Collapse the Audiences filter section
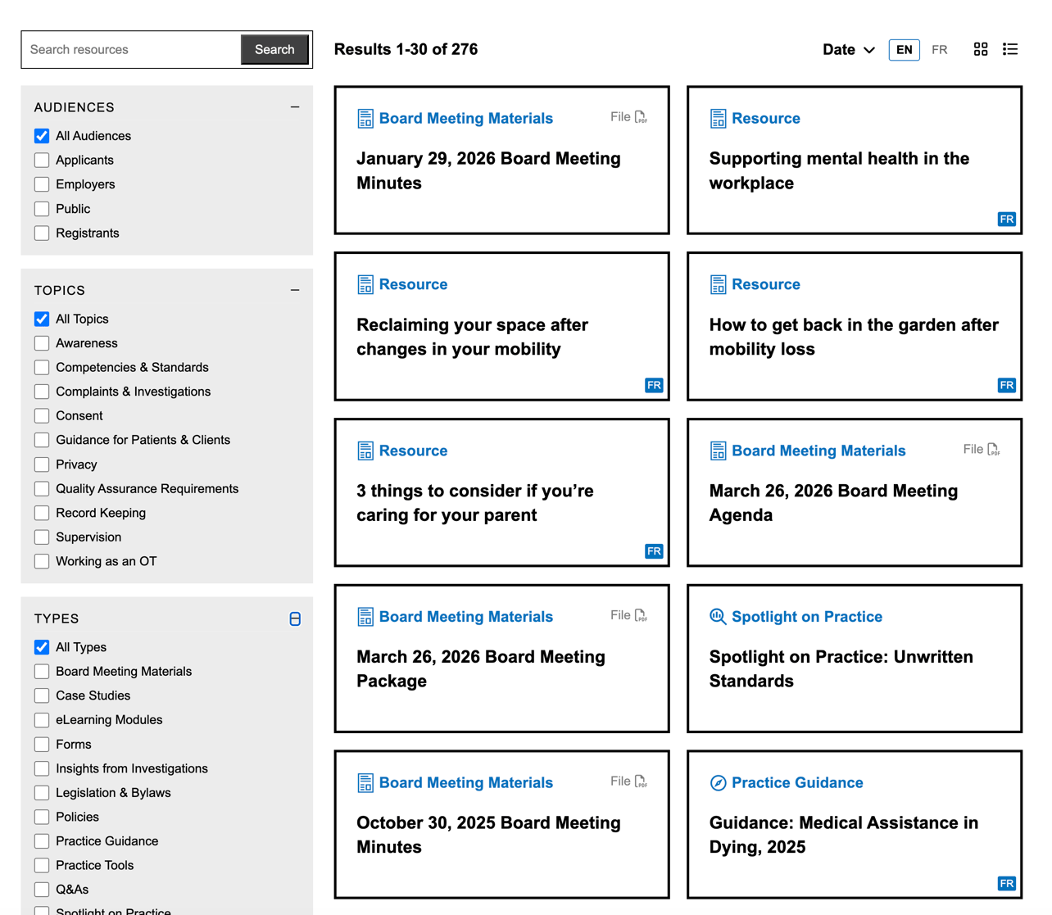 point(295,107)
